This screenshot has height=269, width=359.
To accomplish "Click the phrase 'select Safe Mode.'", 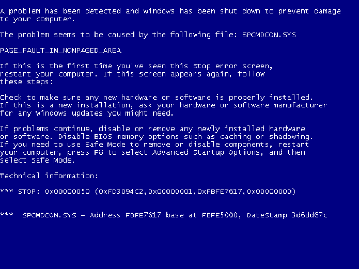I will coord(37,160).
